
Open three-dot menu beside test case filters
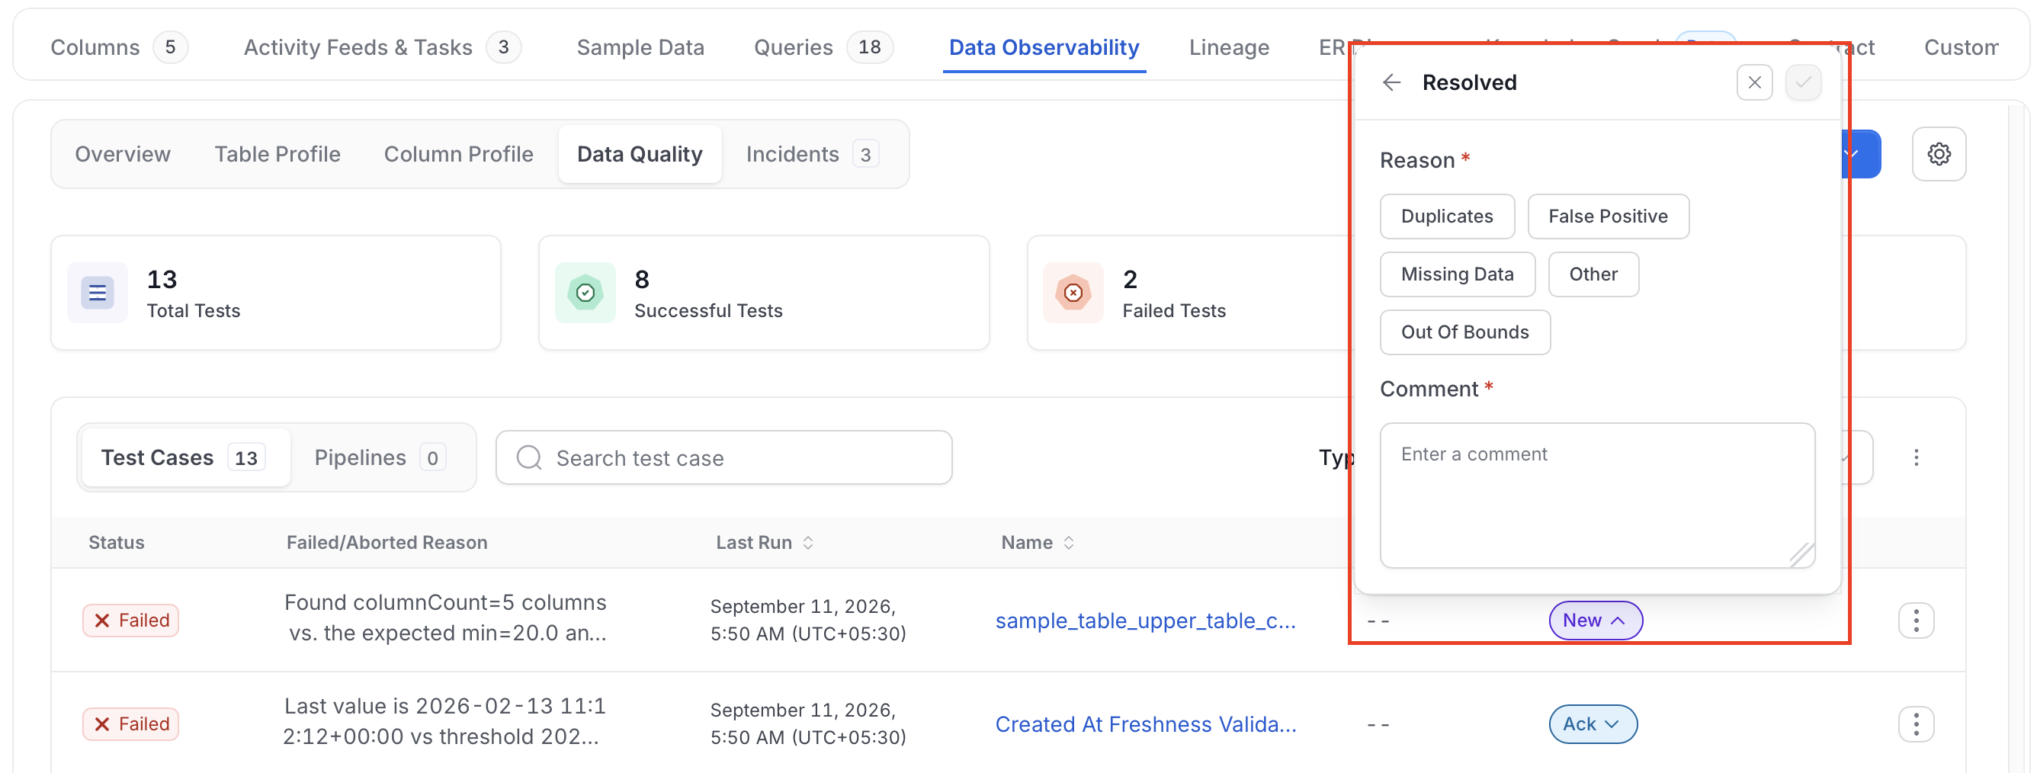coord(1915,457)
